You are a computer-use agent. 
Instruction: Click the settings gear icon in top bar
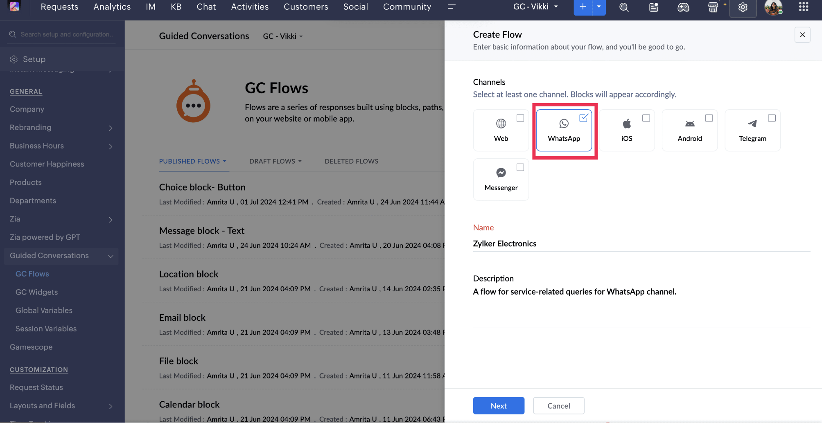tap(743, 7)
